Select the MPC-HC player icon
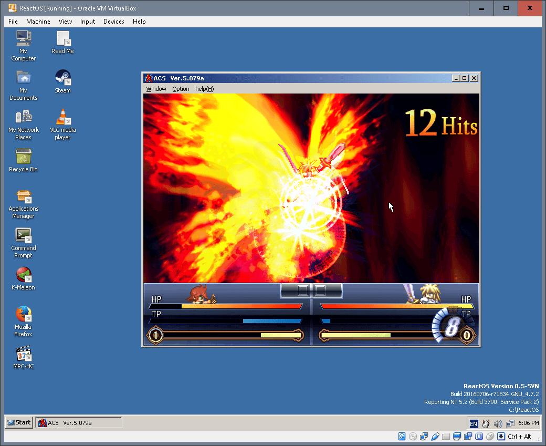The image size is (546, 446). click(23, 357)
